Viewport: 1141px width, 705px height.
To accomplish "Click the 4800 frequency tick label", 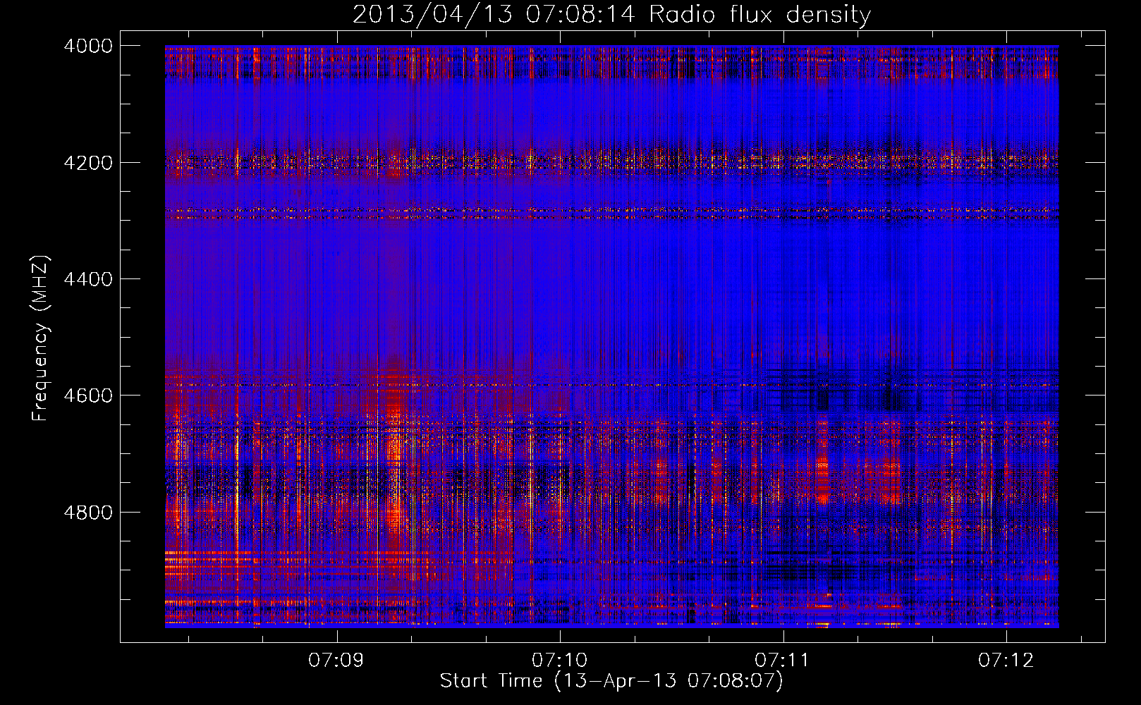I will coord(88,513).
